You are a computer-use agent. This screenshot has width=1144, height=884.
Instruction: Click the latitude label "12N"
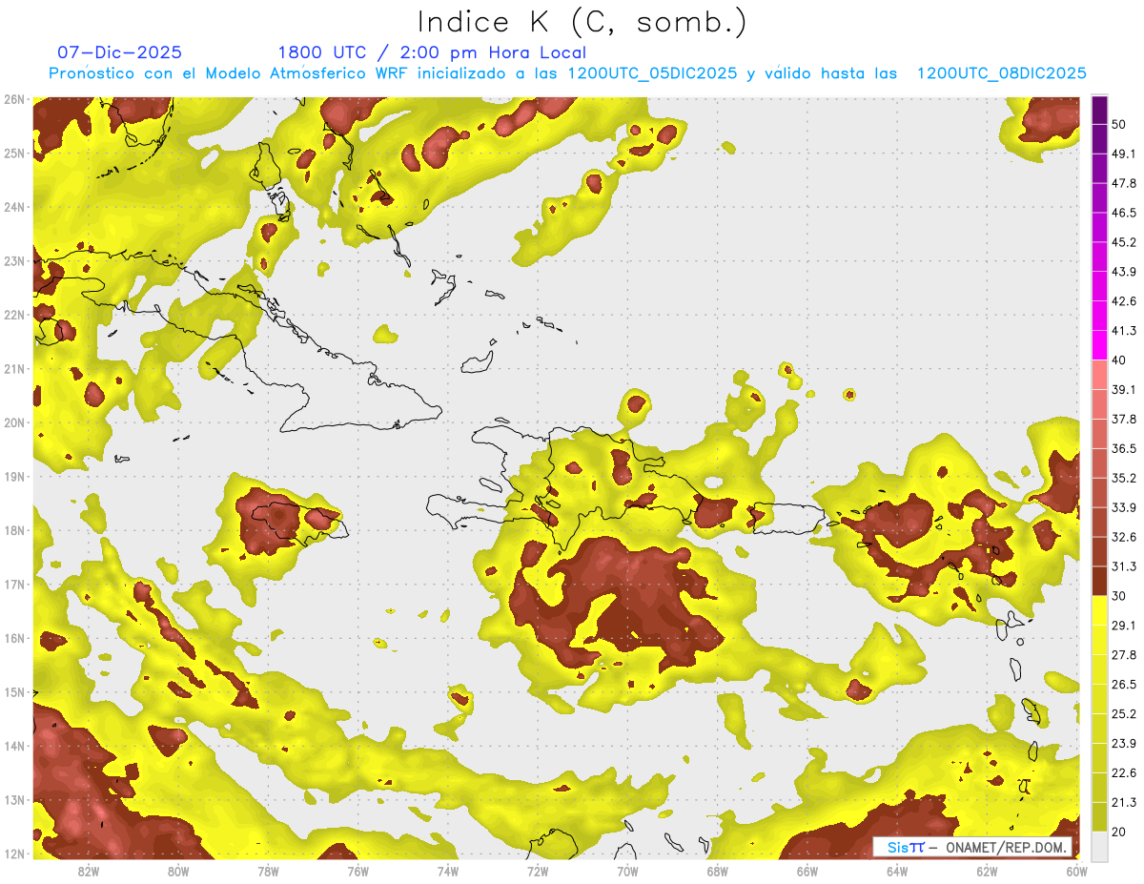tap(13, 853)
